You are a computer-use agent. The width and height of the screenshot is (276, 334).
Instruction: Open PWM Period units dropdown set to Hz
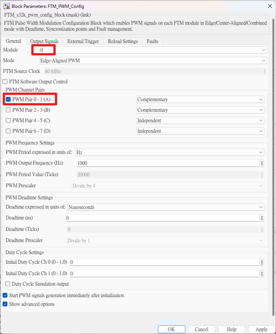coord(261,152)
